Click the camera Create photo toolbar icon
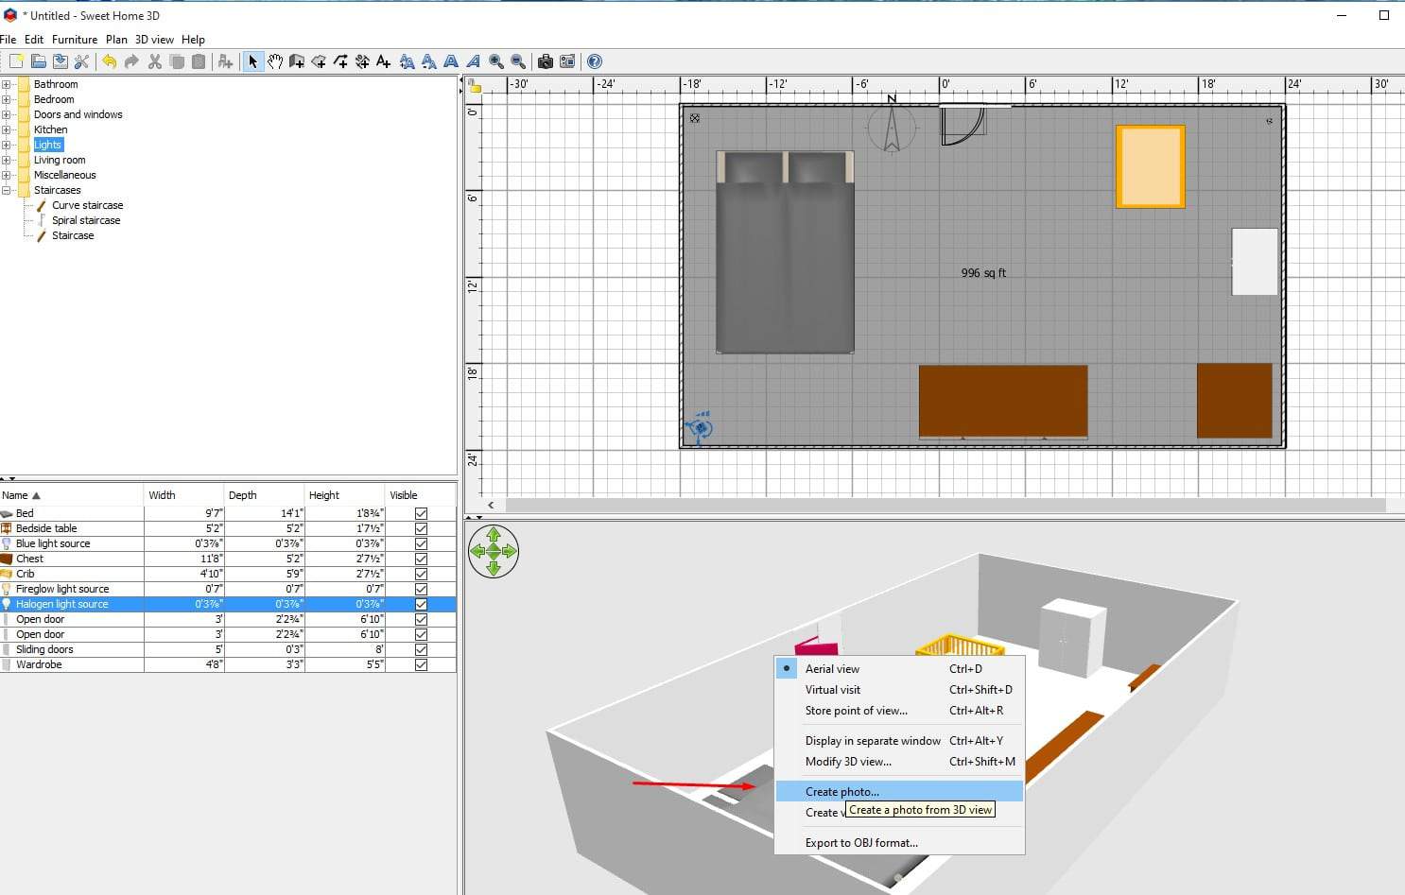The width and height of the screenshot is (1405, 895). coord(546,61)
